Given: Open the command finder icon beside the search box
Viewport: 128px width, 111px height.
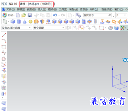Looking at the screenshot, I should pos(79,15).
